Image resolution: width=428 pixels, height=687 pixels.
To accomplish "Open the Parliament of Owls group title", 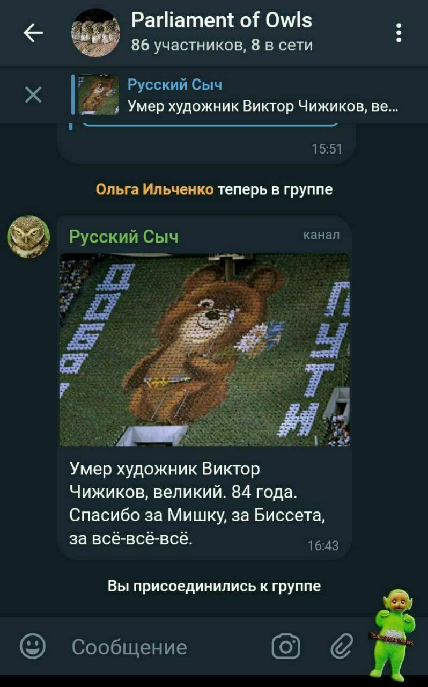I will pos(222,20).
